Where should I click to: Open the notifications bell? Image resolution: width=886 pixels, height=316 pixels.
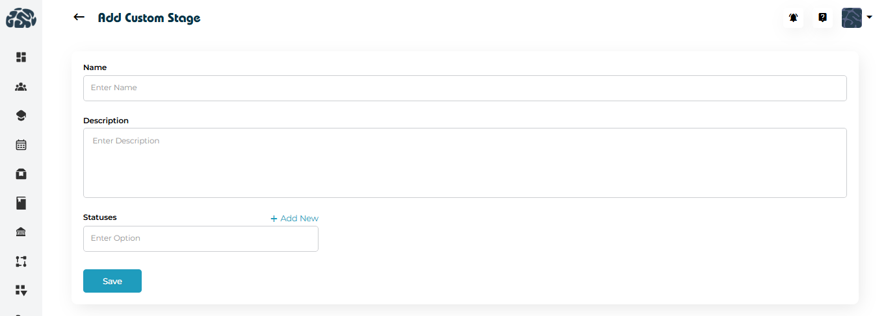click(x=794, y=18)
